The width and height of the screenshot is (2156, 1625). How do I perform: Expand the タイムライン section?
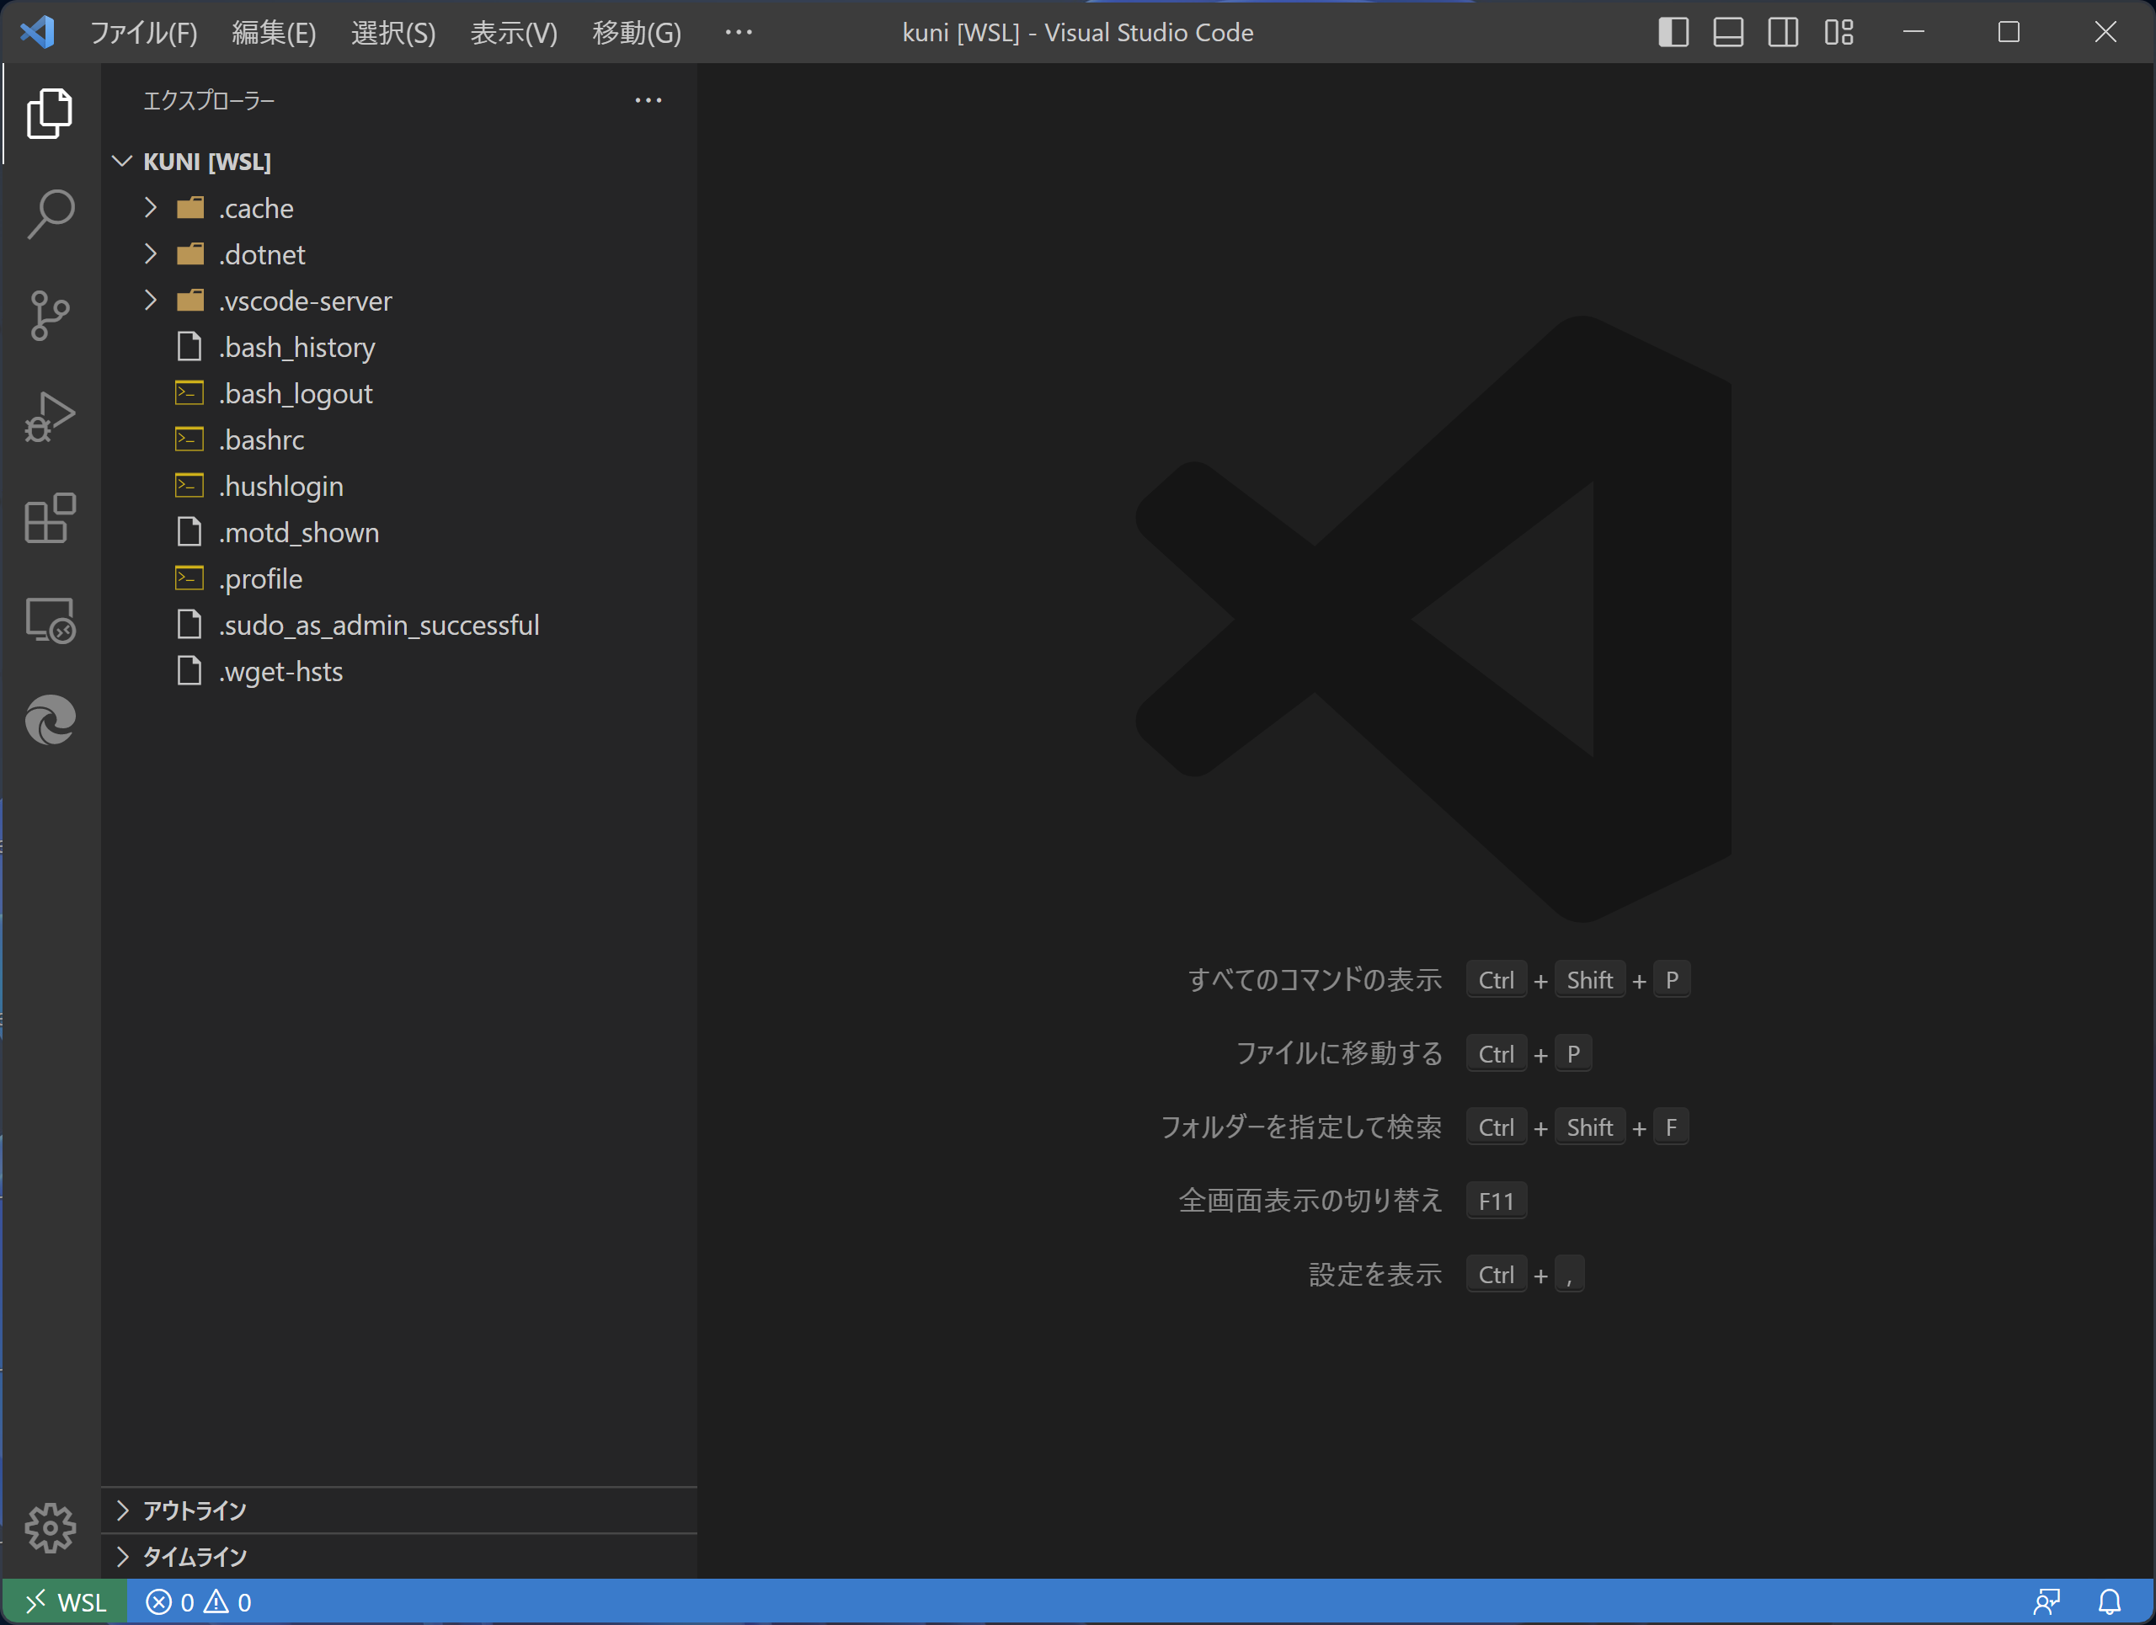click(398, 1556)
